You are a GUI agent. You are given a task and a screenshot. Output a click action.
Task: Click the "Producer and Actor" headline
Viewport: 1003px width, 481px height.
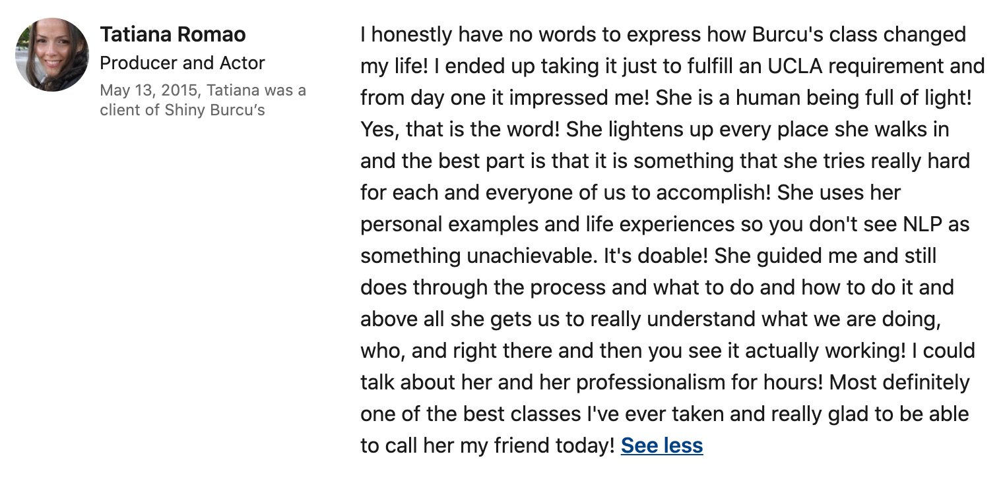(182, 63)
